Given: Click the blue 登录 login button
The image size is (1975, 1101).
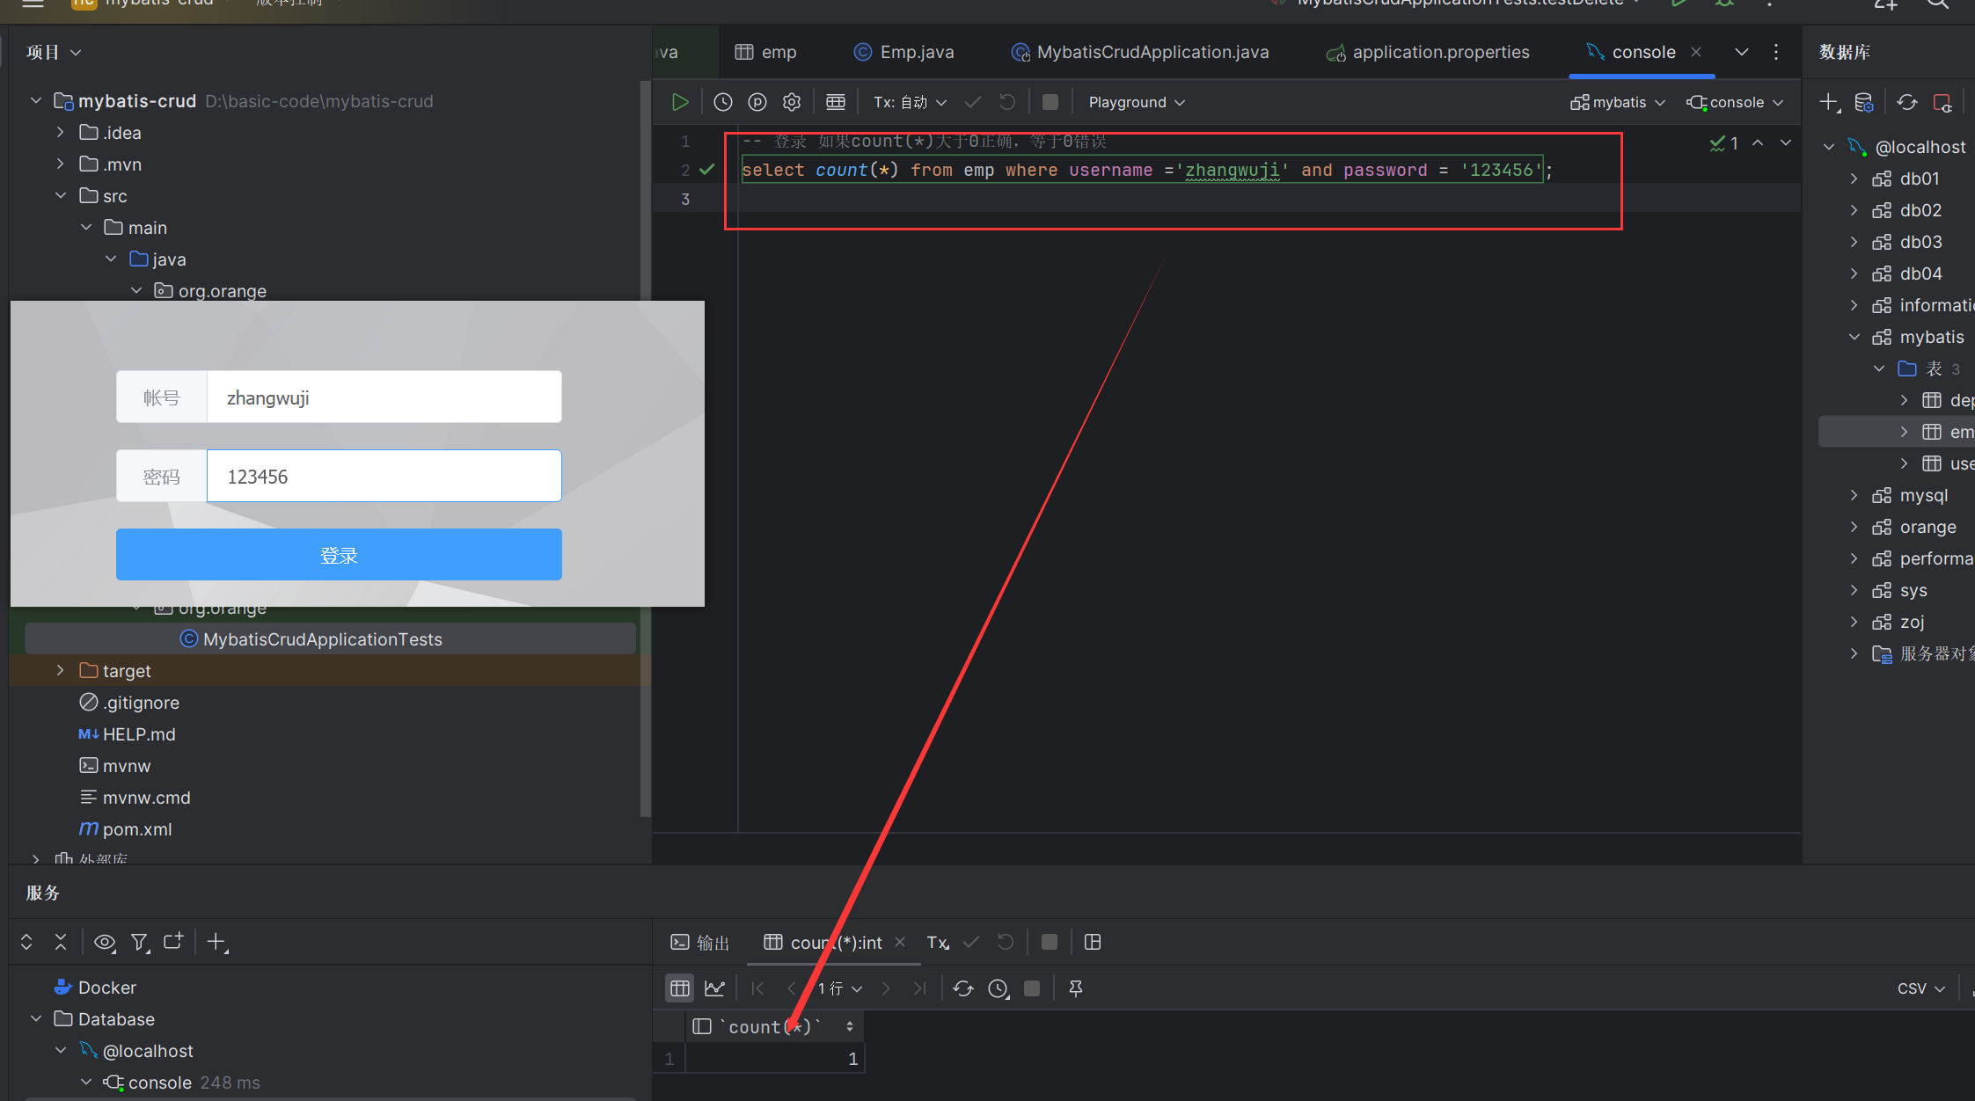Looking at the screenshot, I should coord(339,554).
